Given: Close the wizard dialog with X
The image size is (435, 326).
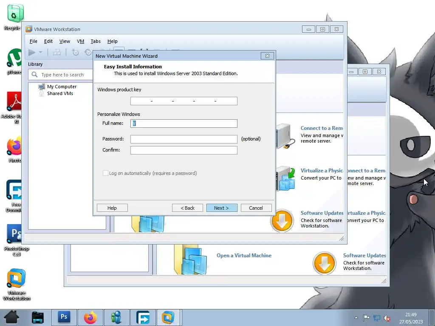Looking at the screenshot, I should [267, 56].
